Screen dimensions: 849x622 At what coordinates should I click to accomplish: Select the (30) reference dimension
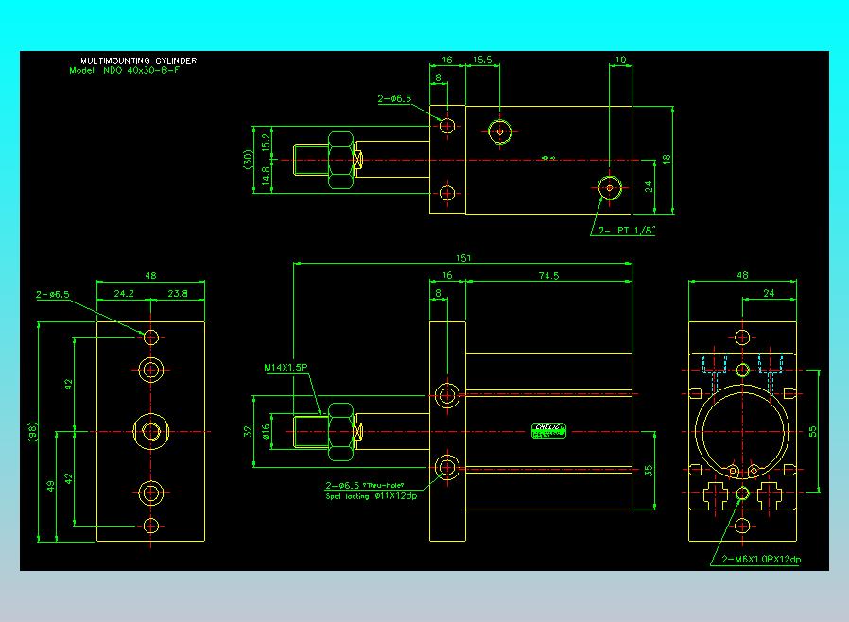(x=248, y=160)
